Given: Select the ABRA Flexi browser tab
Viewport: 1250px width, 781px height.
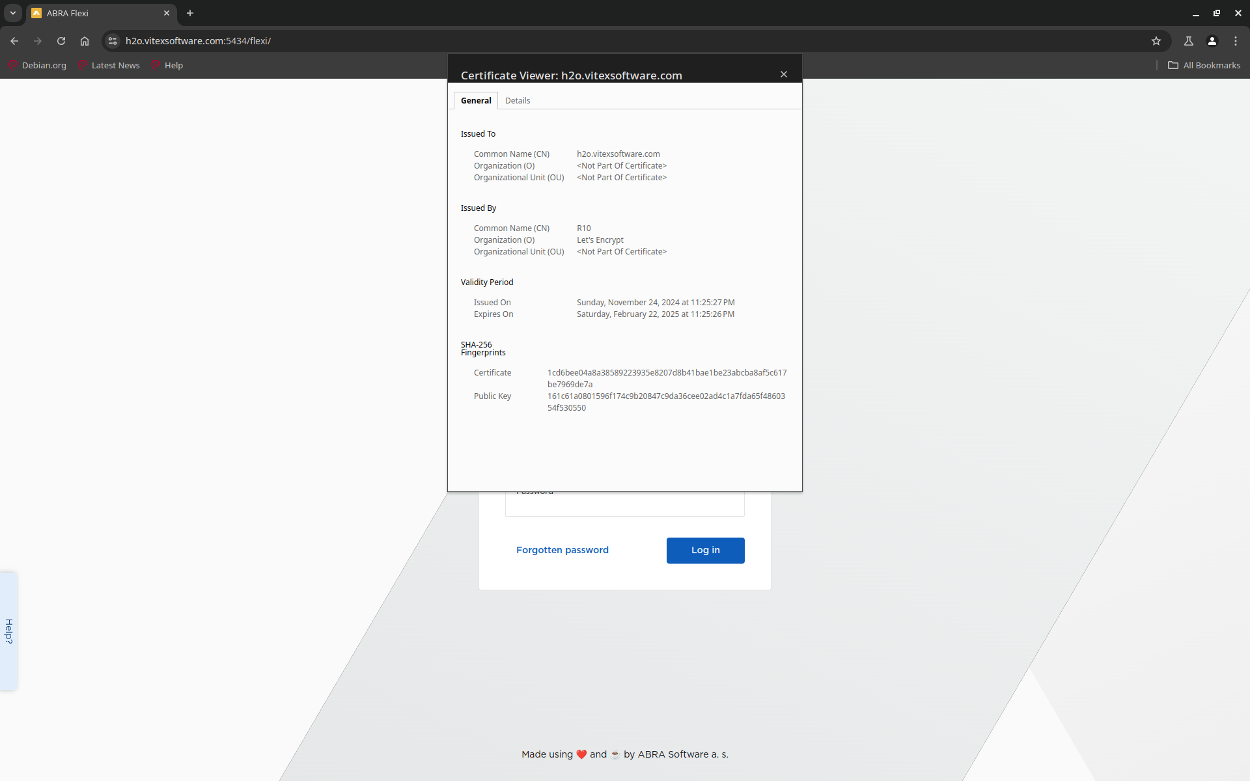Looking at the screenshot, I should click(x=102, y=13).
